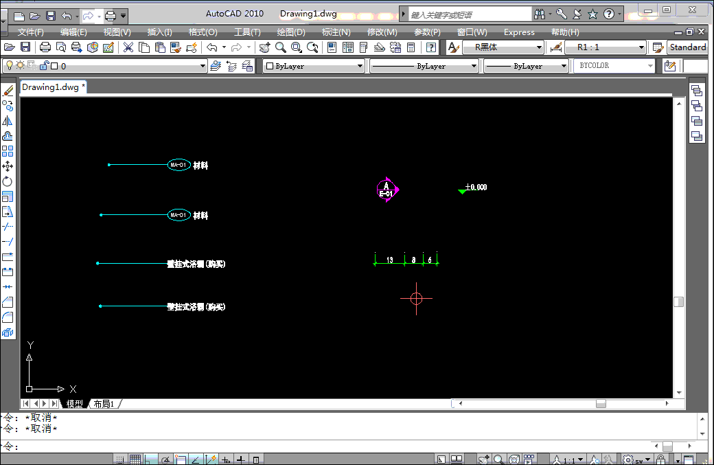
Task: Open the 绘图(D) menu
Action: click(290, 32)
